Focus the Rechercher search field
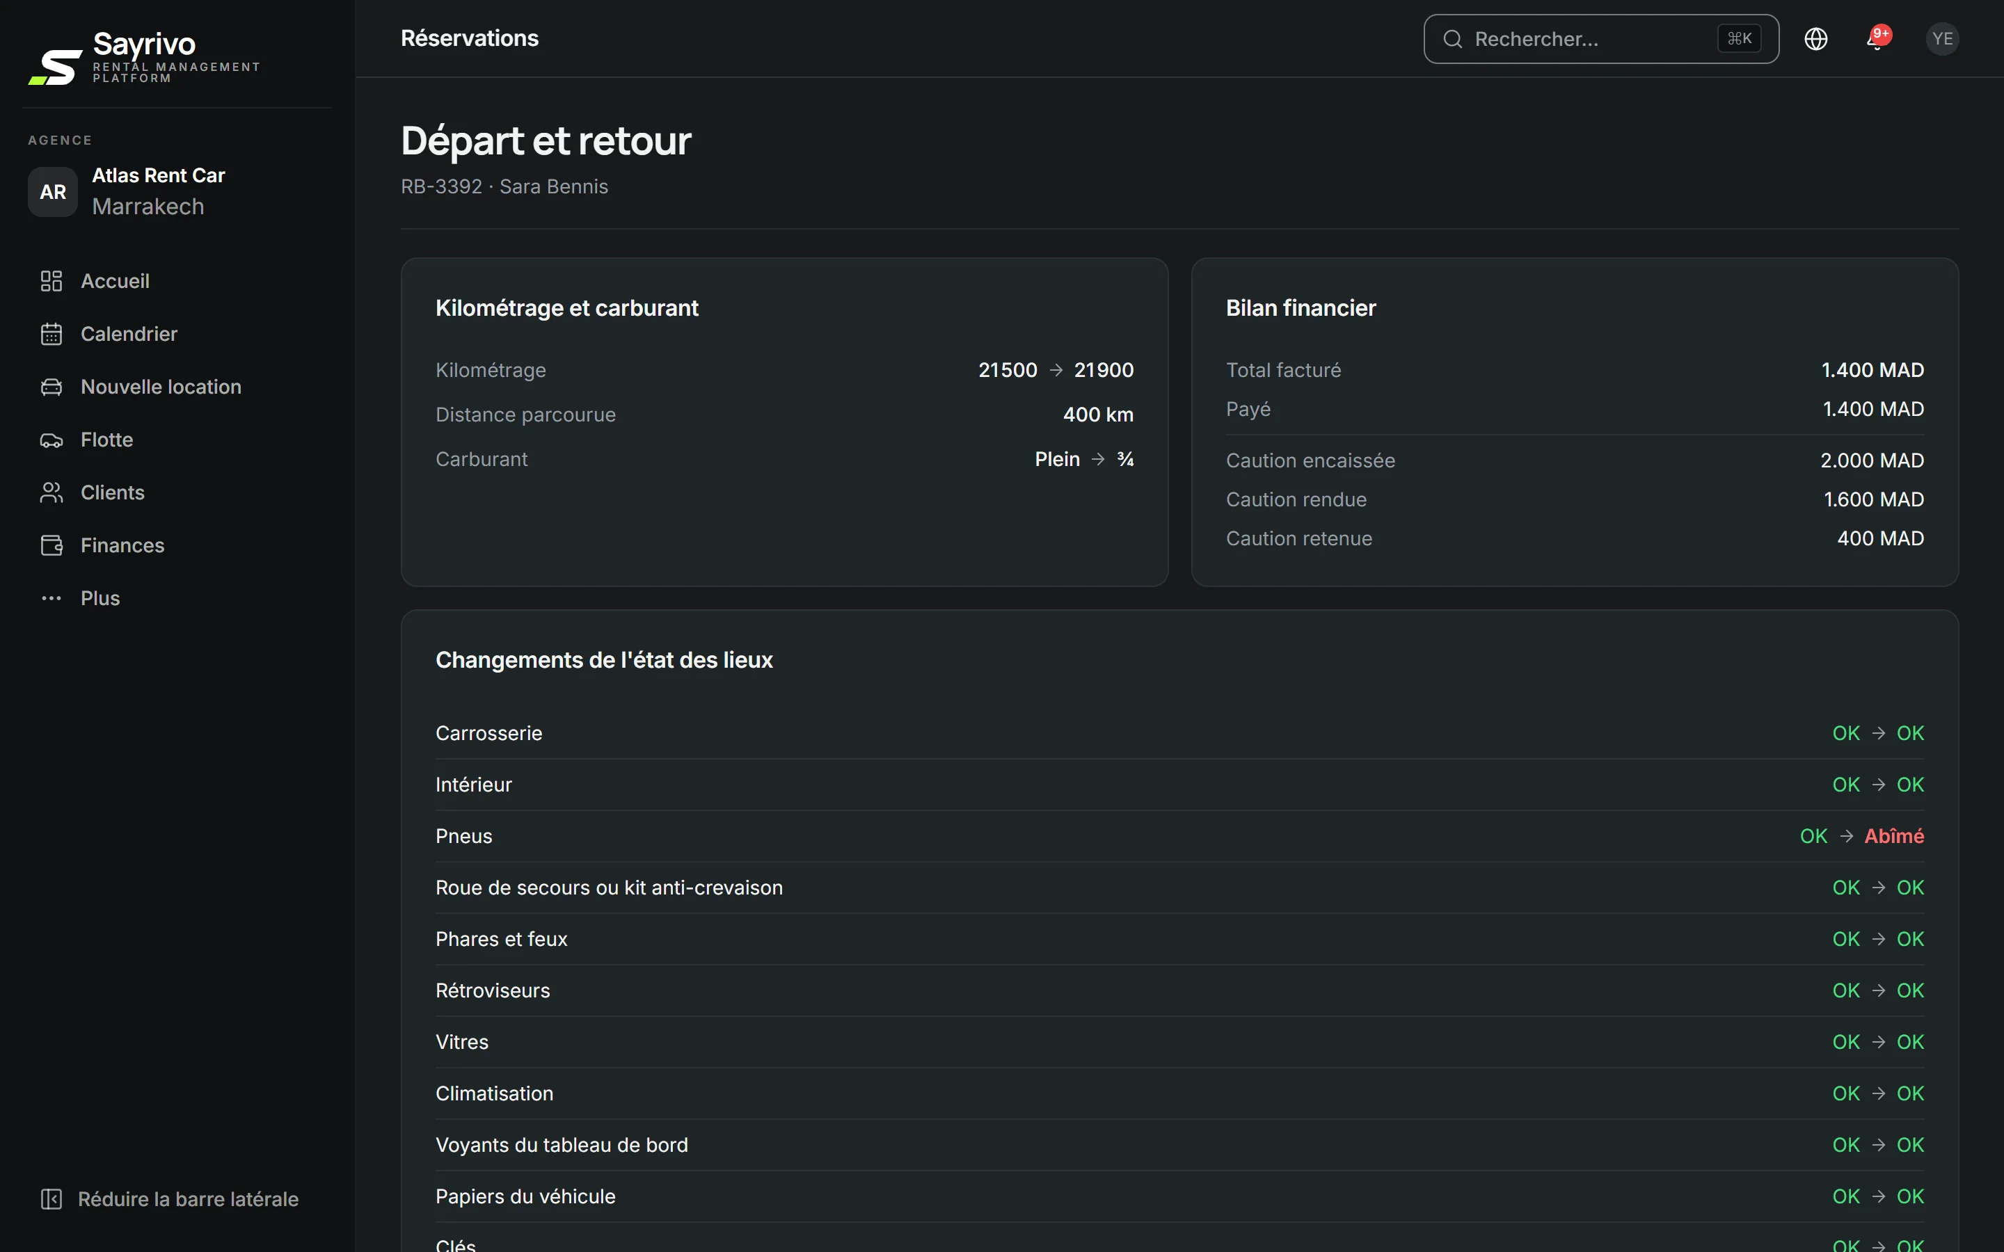Viewport: 2004px width, 1252px height. (1600, 39)
